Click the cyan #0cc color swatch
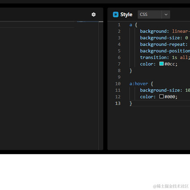Image resolution: width=190 pixels, height=190 pixels. pyautogui.click(x=161, y=64)
